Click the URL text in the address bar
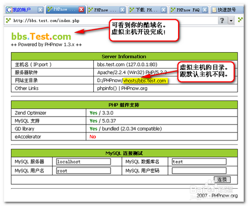Image resolution: width=248 pixels, height=206 pixels. (46, 20)
